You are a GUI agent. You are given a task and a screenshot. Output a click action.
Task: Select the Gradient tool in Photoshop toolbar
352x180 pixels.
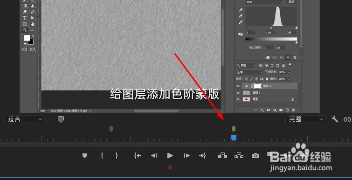click(x=25, y=6)
